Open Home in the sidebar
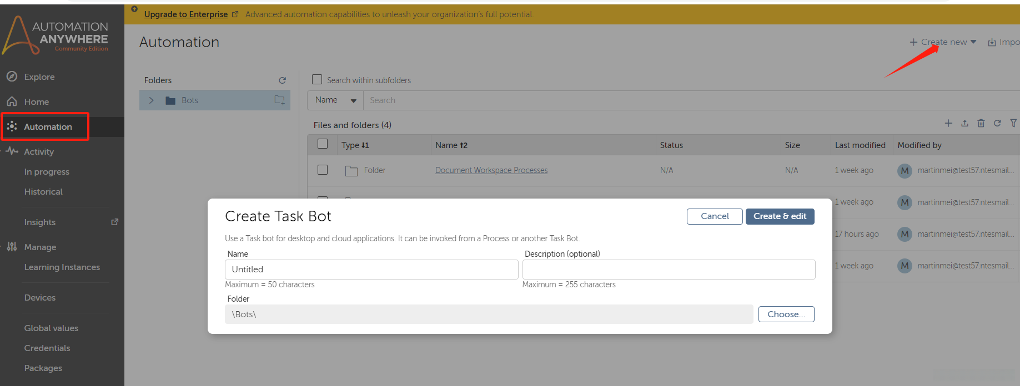Image resolution: width=1020 pixels, height=386 pixels. (x=36, y=101)
